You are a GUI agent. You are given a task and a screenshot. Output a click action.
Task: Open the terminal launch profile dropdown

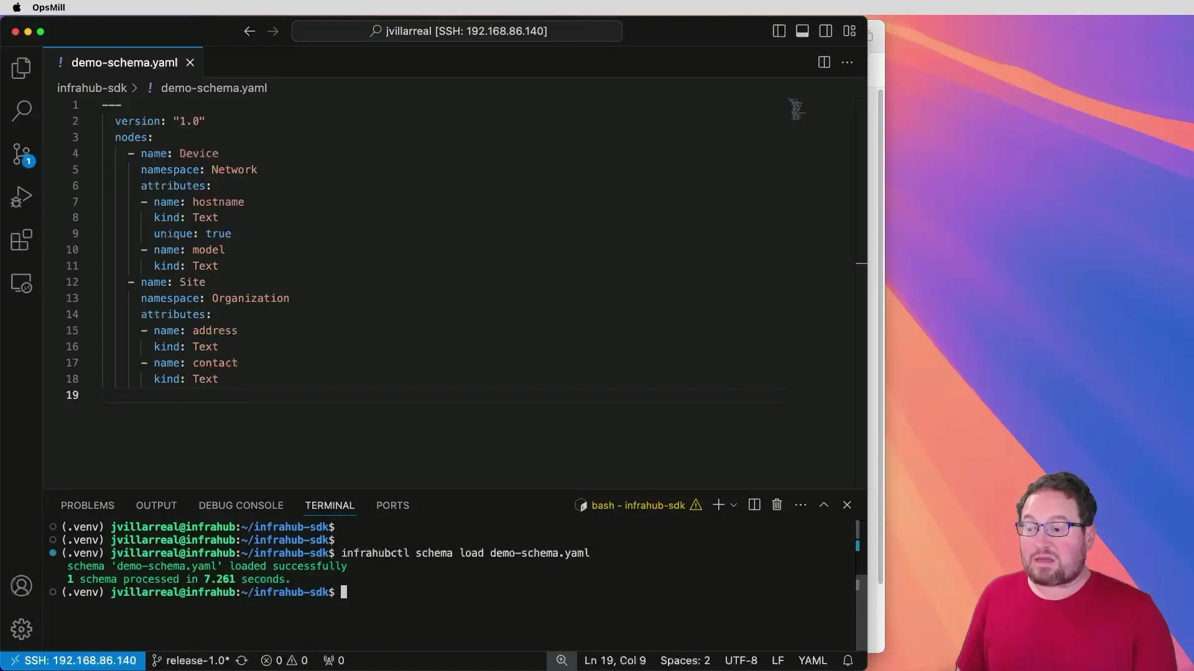click(734, 505)
